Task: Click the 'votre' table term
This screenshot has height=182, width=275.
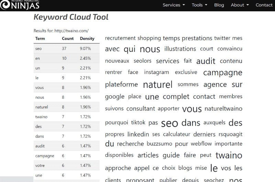Action: tap(40, 166)
